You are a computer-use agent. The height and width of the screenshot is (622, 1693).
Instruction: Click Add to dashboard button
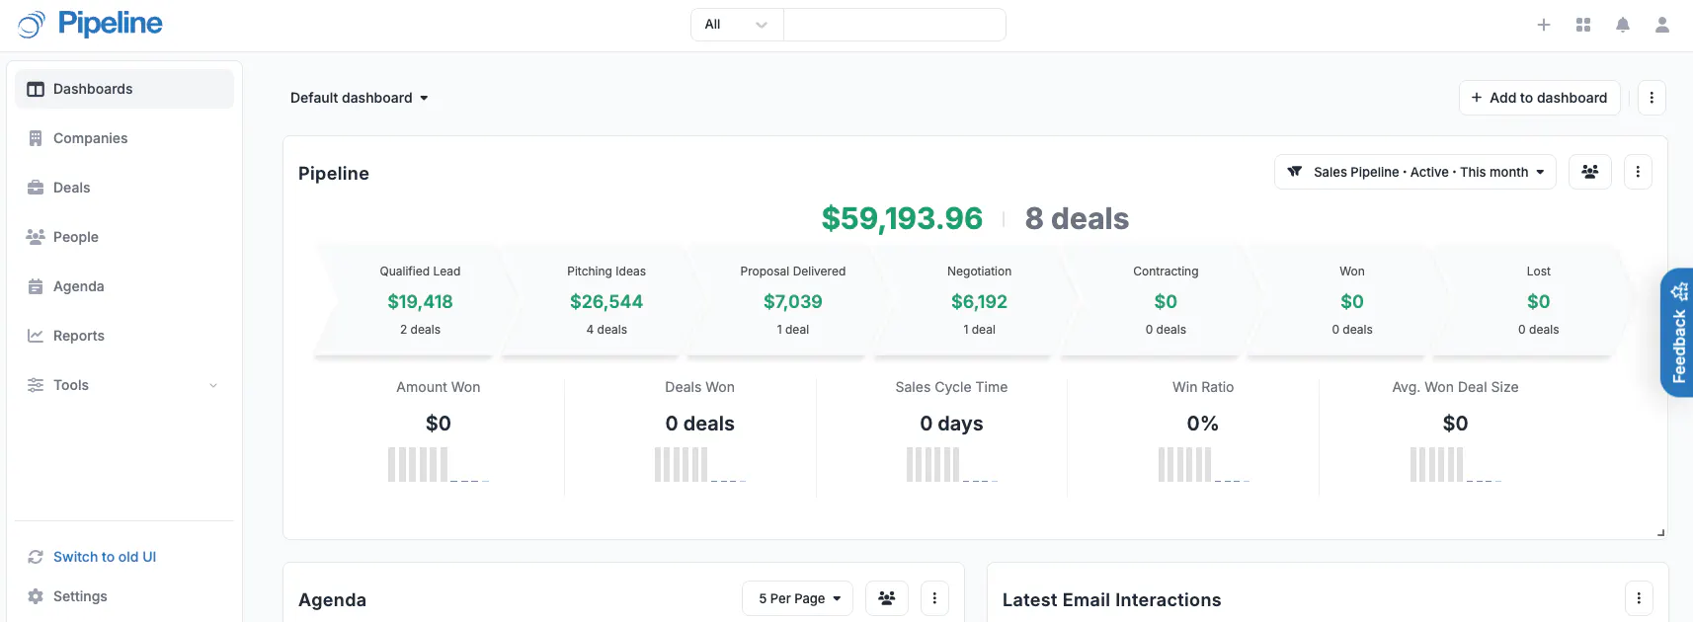pyautogui.click(x=1539, y=98)
